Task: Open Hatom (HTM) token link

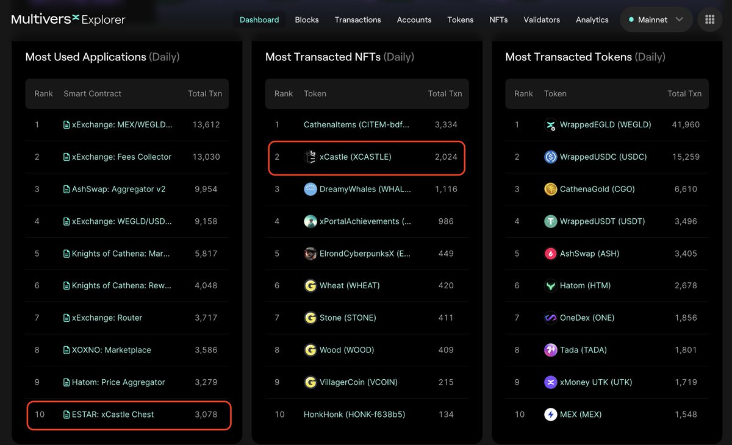Action: click(585, 286)
